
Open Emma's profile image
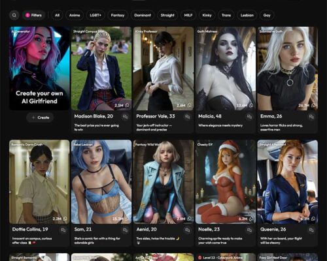(288, 69)
